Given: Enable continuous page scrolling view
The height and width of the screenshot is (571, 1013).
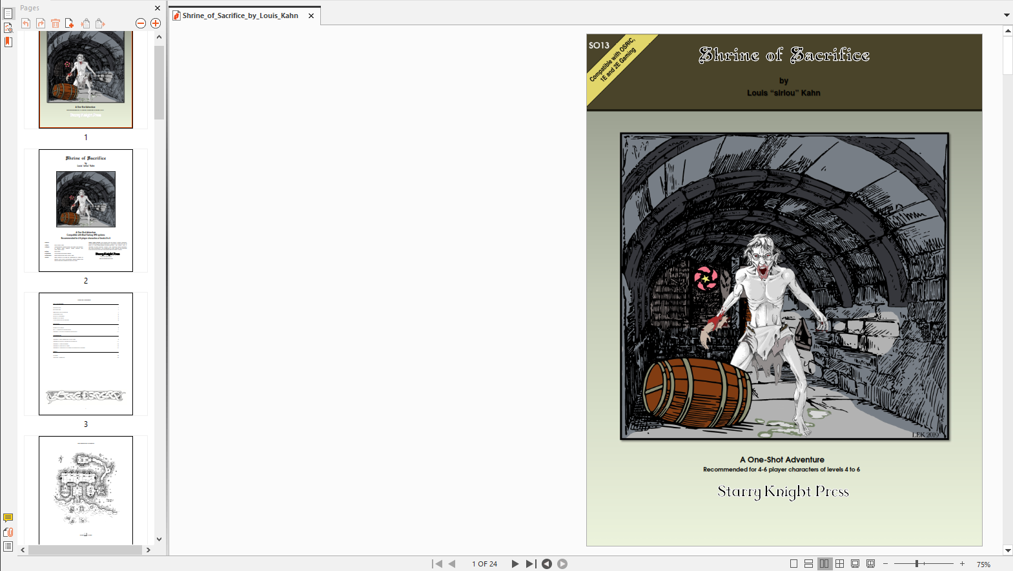Looking at the screenshot, I should pyautogui.click(x=808, y=564).
